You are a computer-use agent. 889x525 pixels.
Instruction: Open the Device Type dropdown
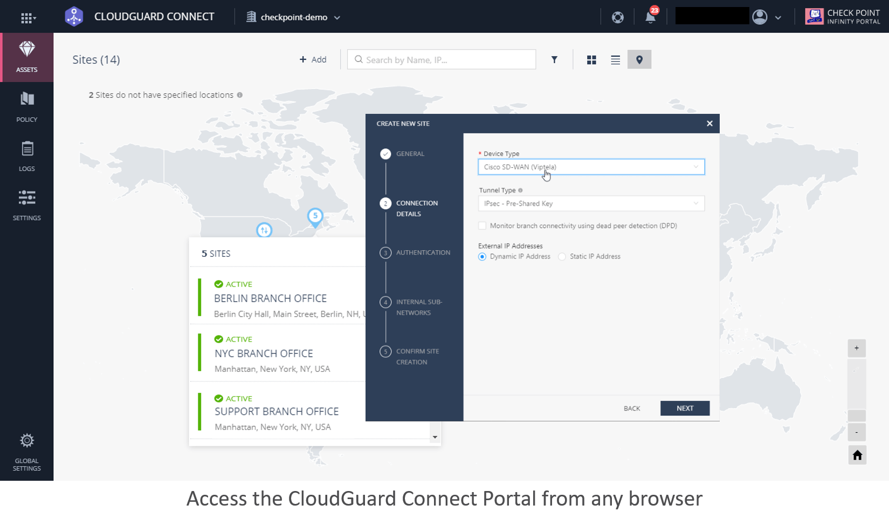tap(591, 167)
